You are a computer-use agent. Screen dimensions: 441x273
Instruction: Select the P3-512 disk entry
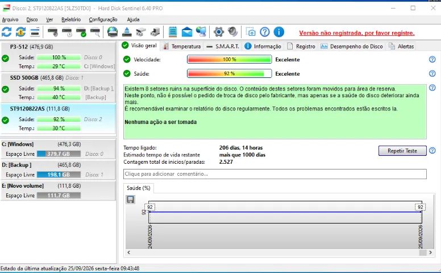point(58,56)
